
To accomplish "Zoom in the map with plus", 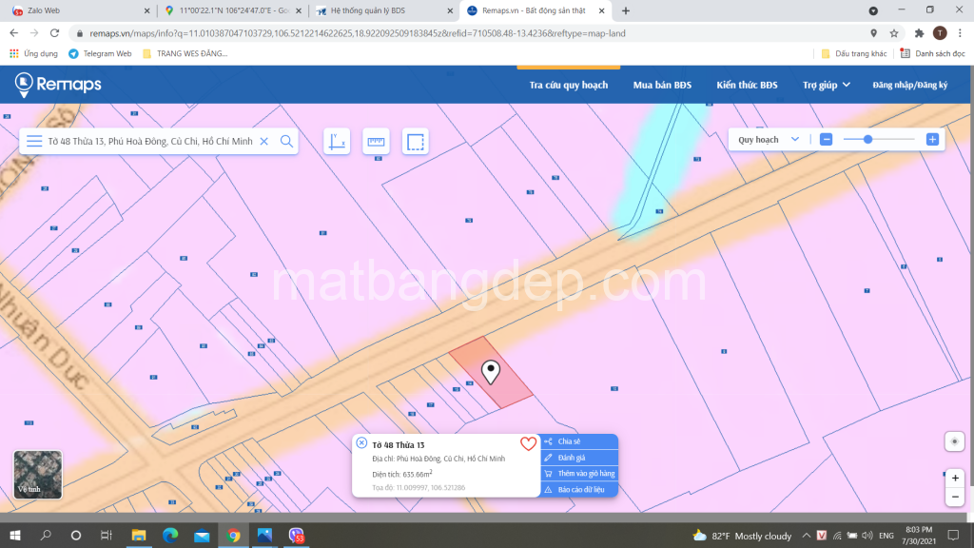I will 955,478.
